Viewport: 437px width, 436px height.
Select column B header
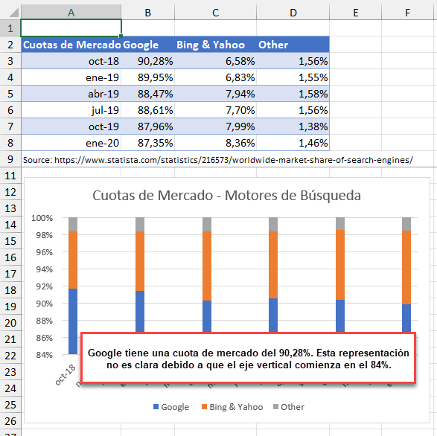(x=147, y=13)
